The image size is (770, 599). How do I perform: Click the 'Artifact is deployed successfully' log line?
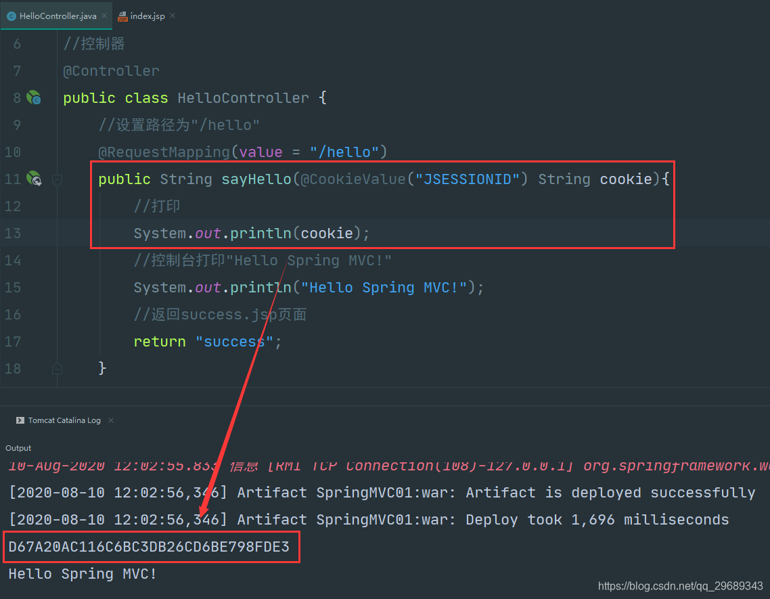[382, 492]
